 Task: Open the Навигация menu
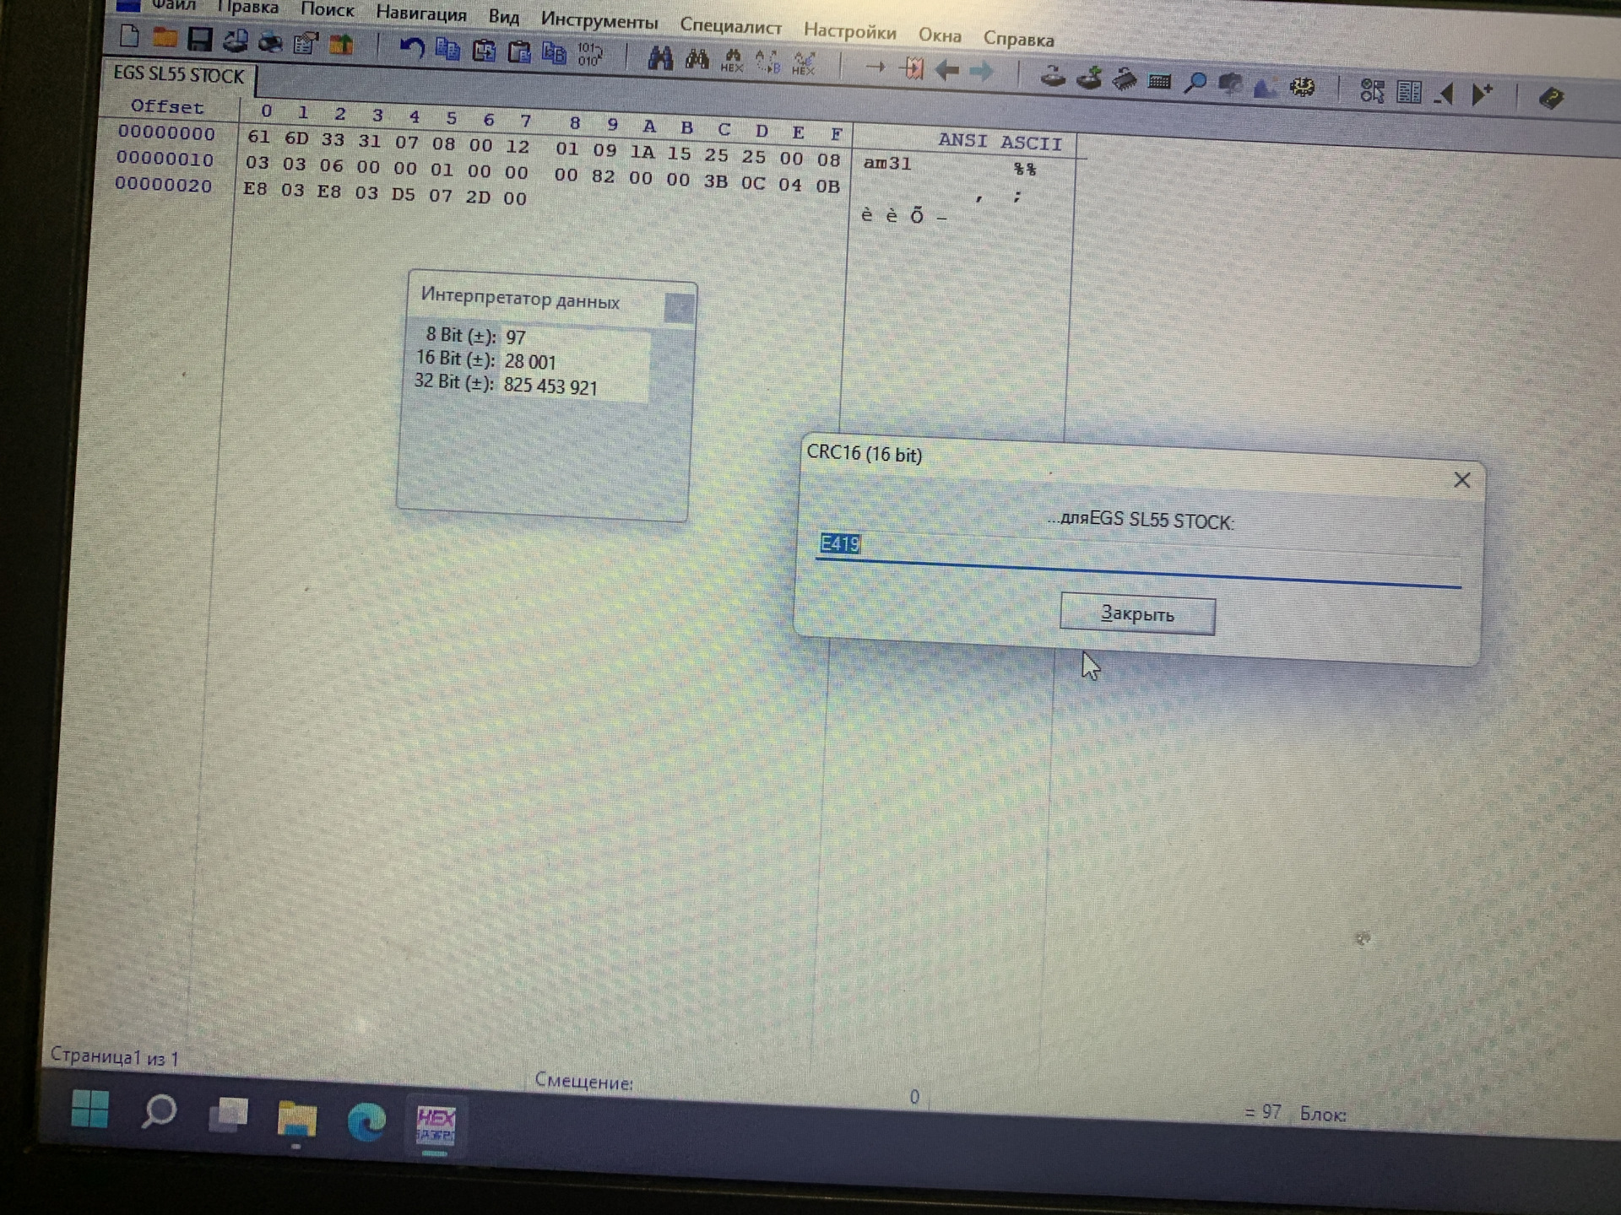[x=420, y=13]
